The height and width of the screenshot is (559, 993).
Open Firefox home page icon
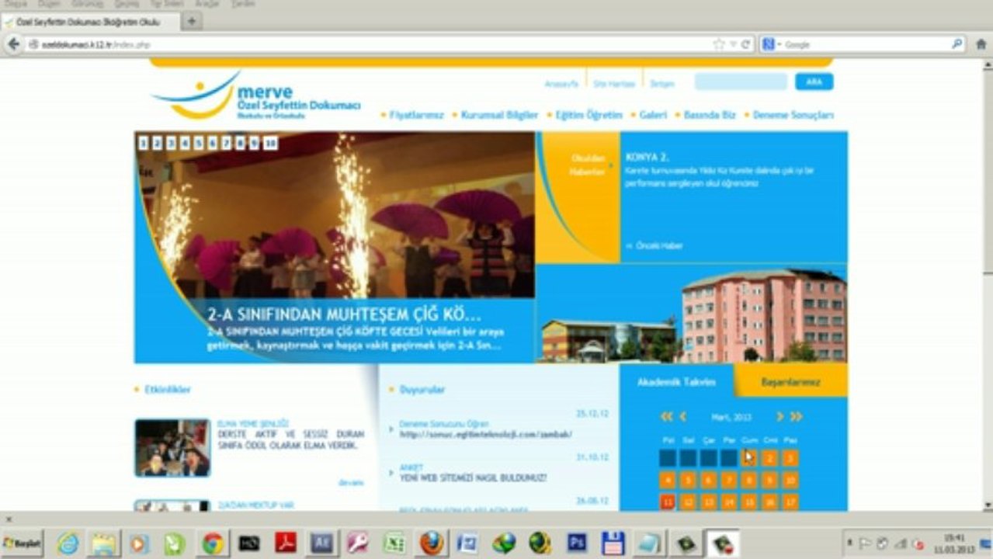pyautogui.click(x=981, y=44)
